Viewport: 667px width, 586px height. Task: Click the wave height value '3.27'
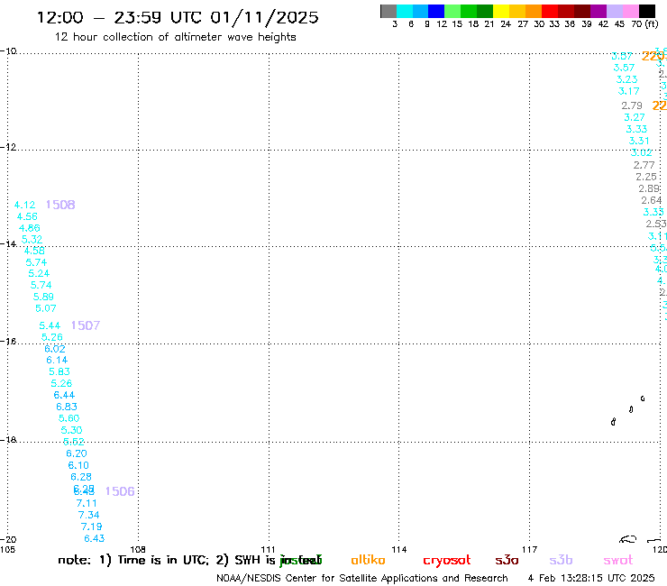pos(635,117)
